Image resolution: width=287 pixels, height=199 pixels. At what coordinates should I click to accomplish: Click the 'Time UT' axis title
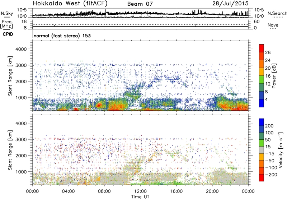pos(140,196)
